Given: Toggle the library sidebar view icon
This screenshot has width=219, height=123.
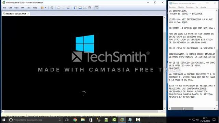Looking at the screenshot, I should (75, 8).
